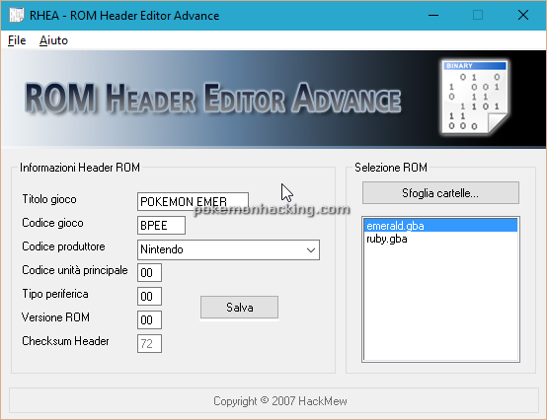Click the Copyright 2007 HackMew text

tap(280, 401)
